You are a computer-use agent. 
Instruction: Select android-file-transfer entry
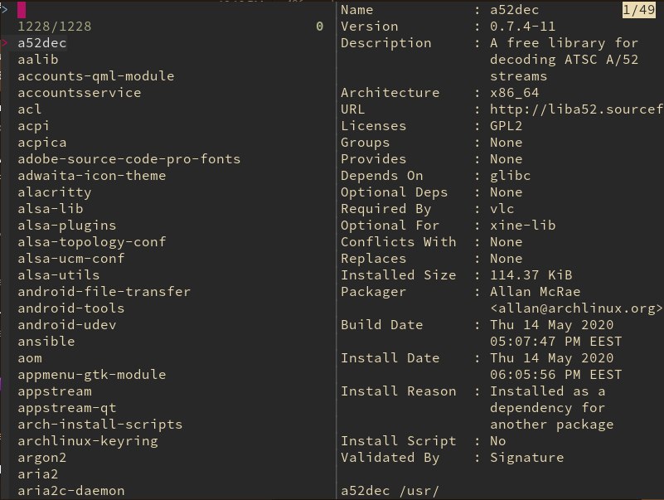tap(104, 292)
